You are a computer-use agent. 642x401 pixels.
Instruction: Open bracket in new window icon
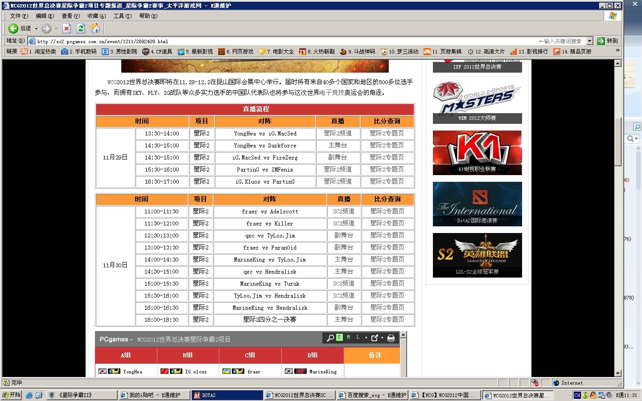[374, 338]
